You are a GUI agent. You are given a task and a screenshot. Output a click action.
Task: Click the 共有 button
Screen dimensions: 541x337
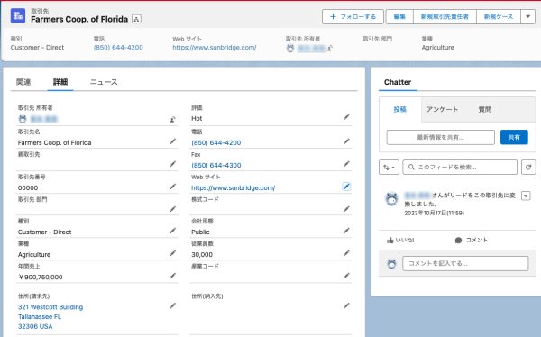(x=514, y=137)
